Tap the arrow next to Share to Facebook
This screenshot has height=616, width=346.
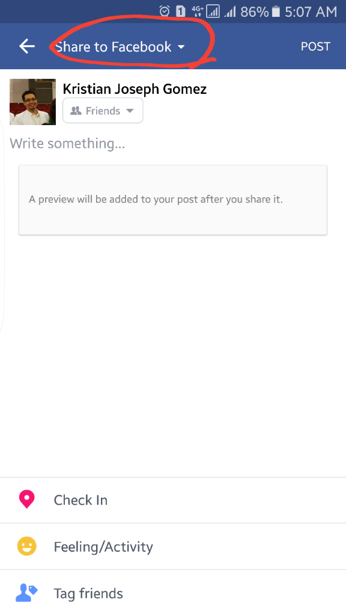coord(181,47)
